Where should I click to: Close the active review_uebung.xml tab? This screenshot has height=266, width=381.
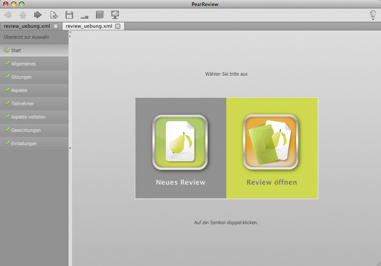118,26
